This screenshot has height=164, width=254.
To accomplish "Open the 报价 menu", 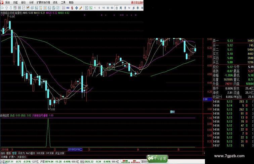I will click(23, 2).
